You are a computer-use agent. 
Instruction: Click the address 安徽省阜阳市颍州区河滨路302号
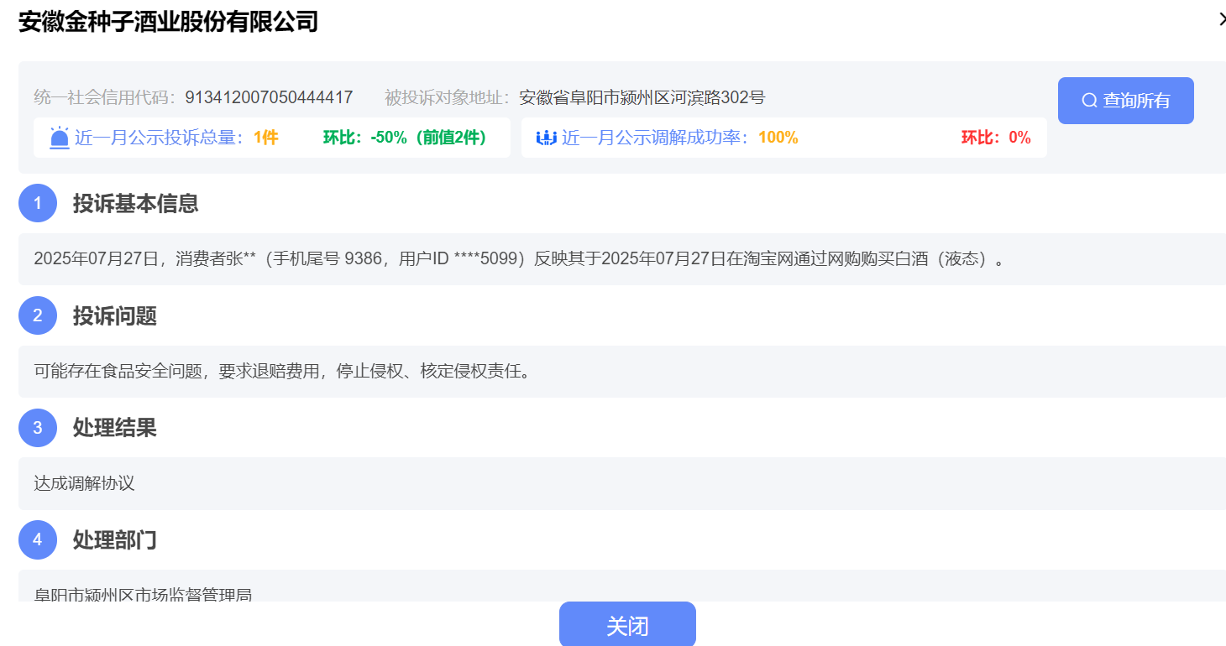[642, 98]
